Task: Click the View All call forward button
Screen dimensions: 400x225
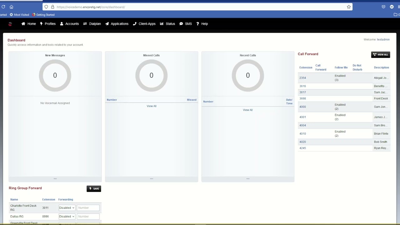Action: tap(381, 55)
